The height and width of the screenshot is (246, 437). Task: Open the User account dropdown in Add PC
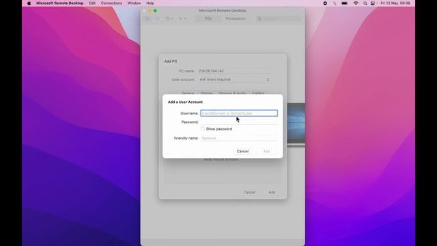click(235, 79)
